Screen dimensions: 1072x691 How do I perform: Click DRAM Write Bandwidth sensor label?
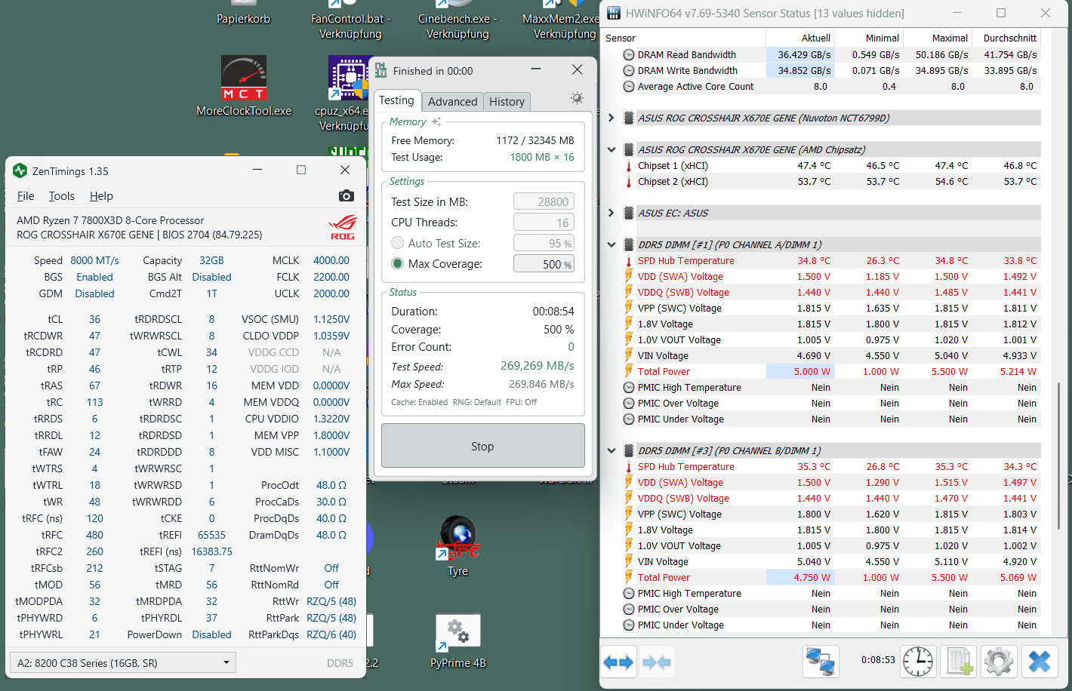tap(687, 70)
